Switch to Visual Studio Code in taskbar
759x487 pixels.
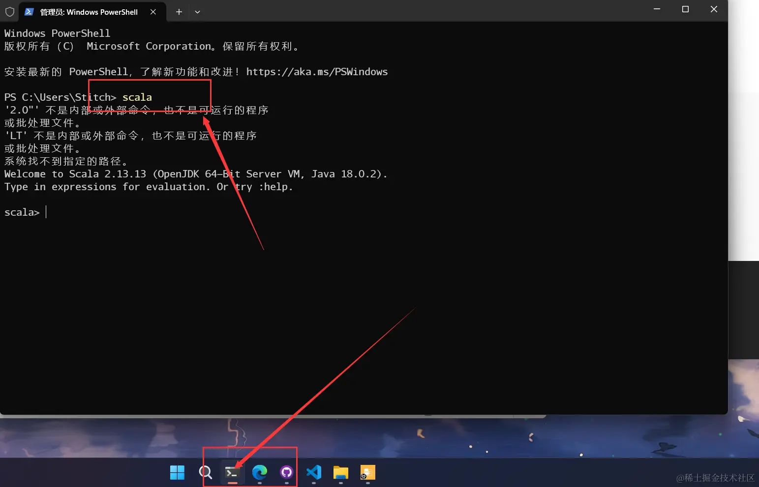click(314, 472)
